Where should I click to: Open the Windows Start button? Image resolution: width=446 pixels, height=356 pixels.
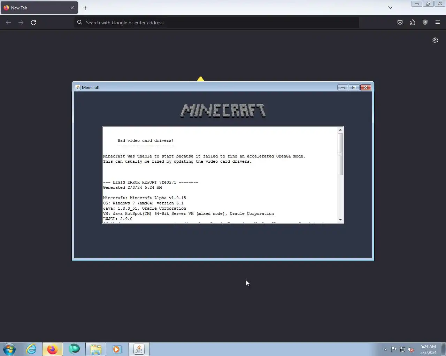[x=9, y=349]
